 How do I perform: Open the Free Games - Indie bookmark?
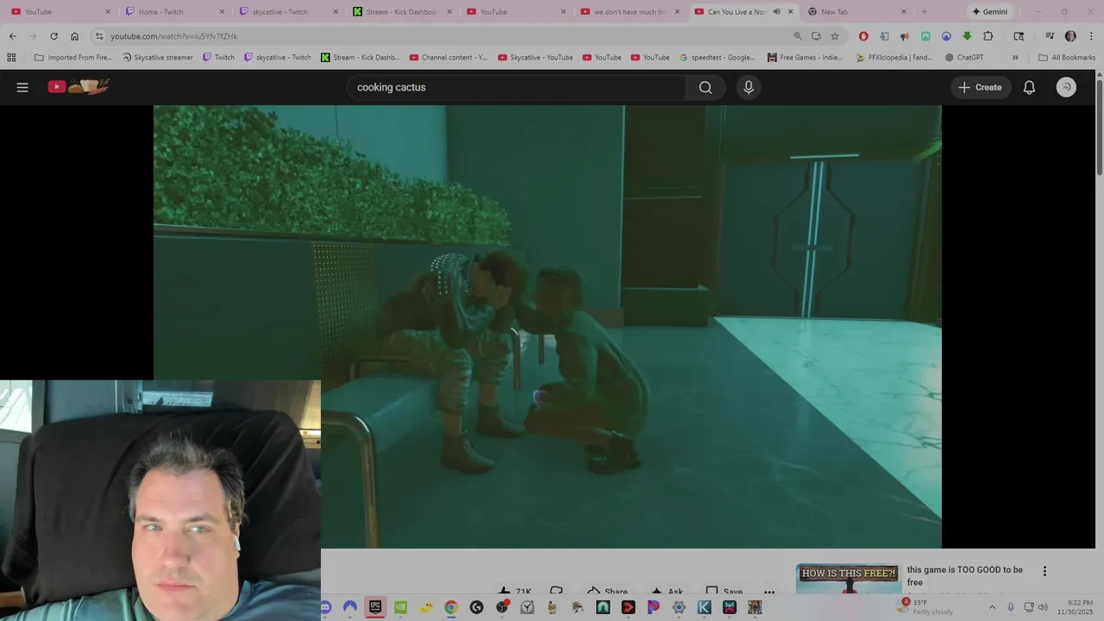(x=804, y=58)
